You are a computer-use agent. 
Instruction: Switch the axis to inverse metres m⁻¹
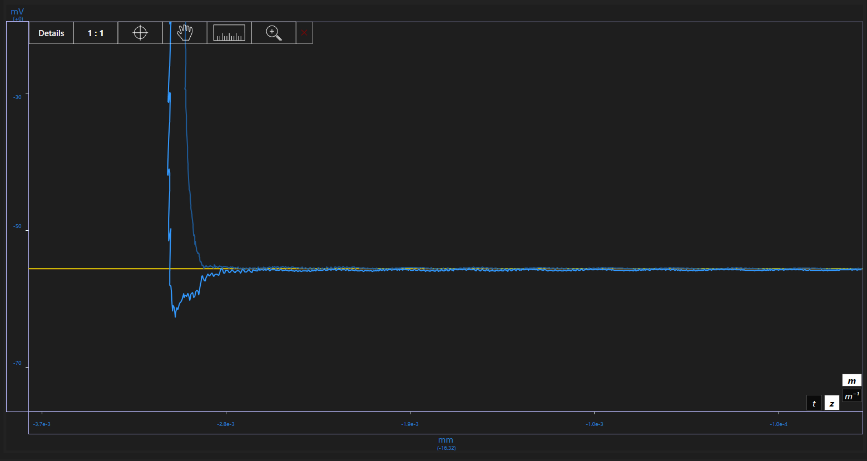[851, 396]
